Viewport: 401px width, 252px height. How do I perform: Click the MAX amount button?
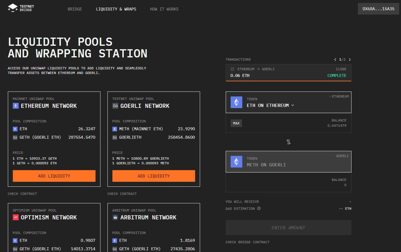[236, 123]
